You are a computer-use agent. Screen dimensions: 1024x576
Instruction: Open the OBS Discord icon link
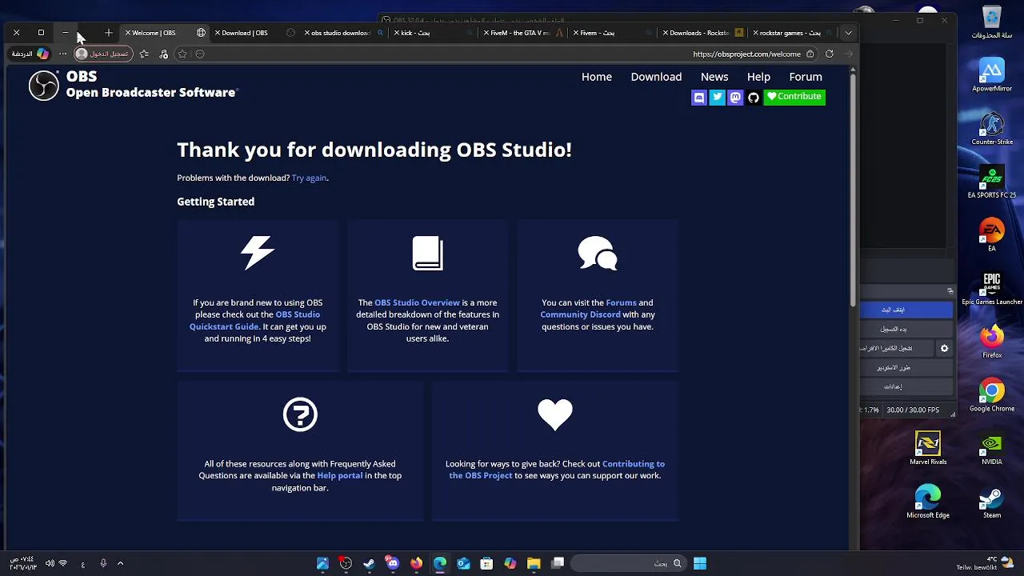point(699,97)
